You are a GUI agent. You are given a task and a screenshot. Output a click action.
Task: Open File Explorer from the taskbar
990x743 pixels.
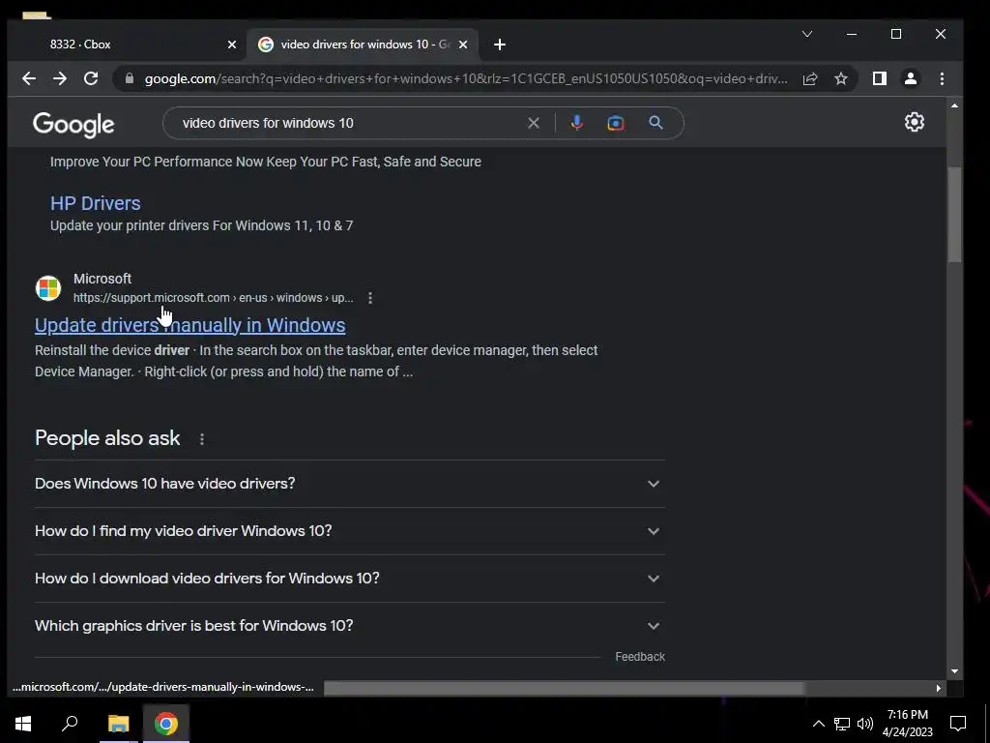[x=118, y=724]
